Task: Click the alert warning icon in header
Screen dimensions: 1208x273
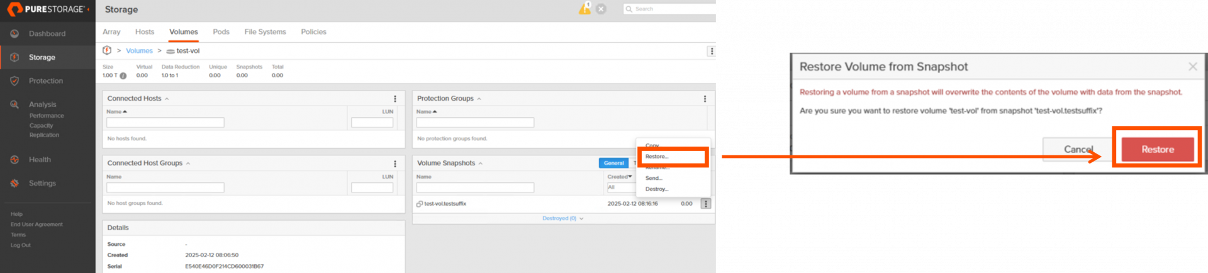Action: [584, 9]
